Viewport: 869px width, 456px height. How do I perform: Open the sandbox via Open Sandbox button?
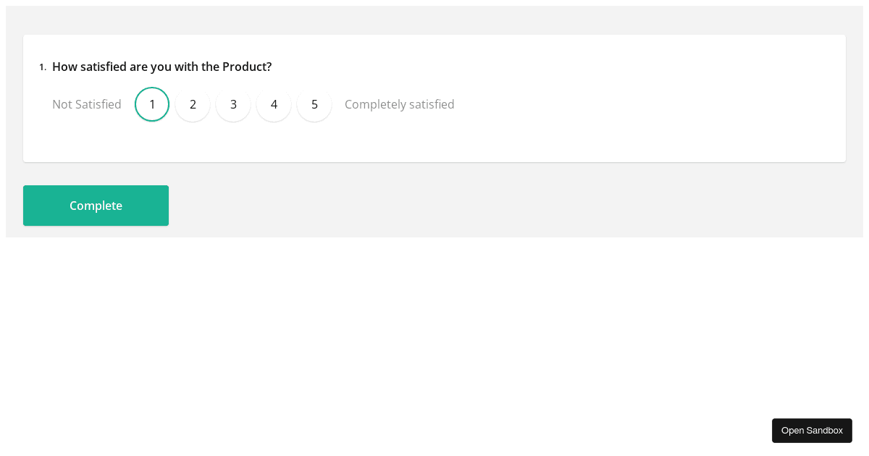click(x=812, y=431)
